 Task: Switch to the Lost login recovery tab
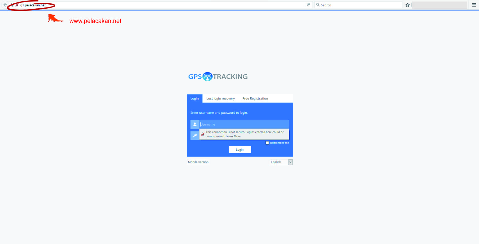point(221,99)
